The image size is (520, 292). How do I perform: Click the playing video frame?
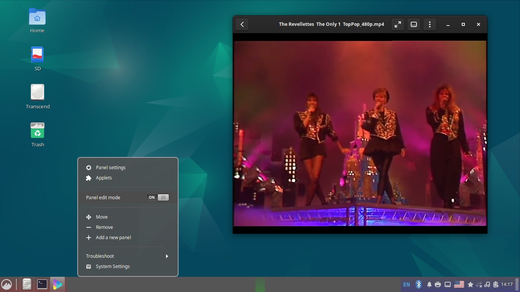(x=360, y=133)
